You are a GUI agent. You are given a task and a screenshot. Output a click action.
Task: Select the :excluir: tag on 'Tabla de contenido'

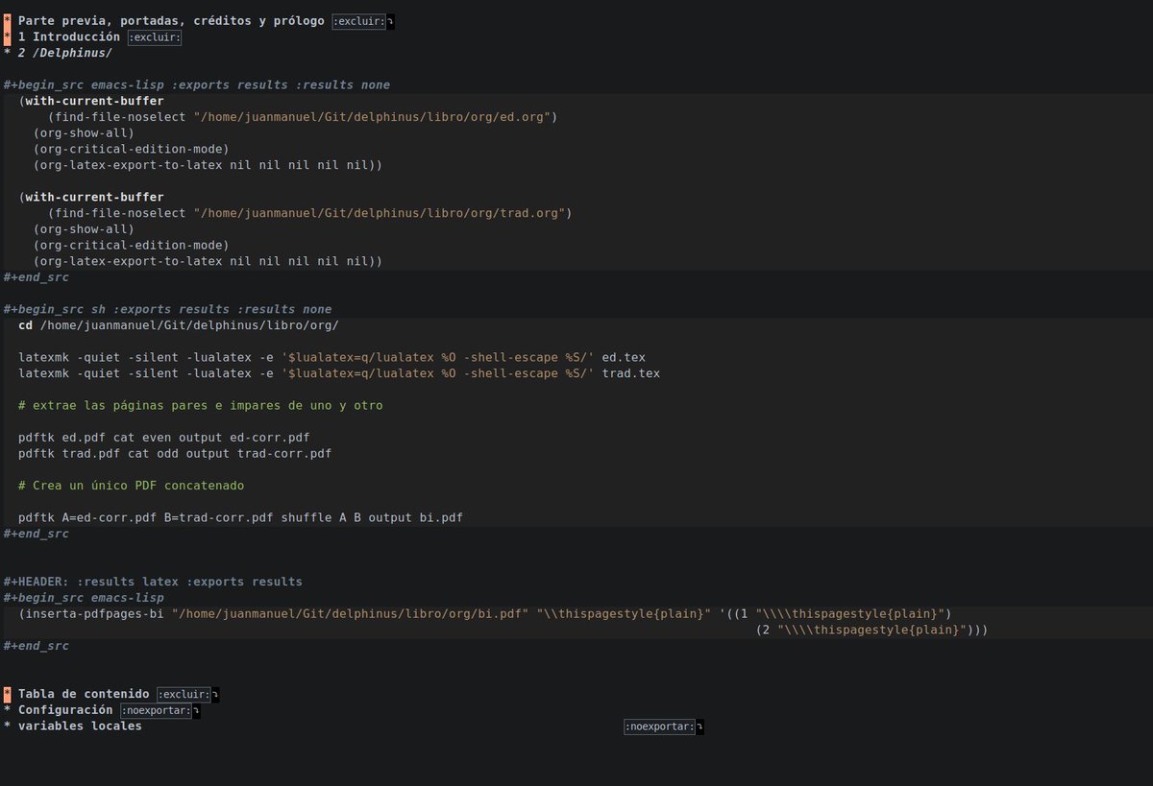tap(184, 695)
